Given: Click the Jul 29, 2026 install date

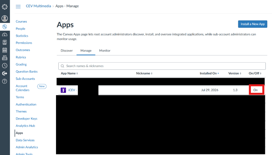Looking at the screenshot, I should tap(210, 90).
